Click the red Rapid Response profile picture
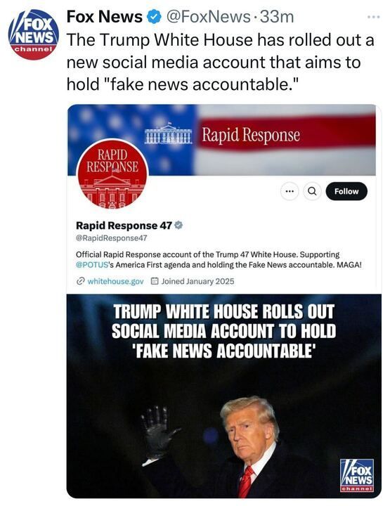 tap(112, 174)
